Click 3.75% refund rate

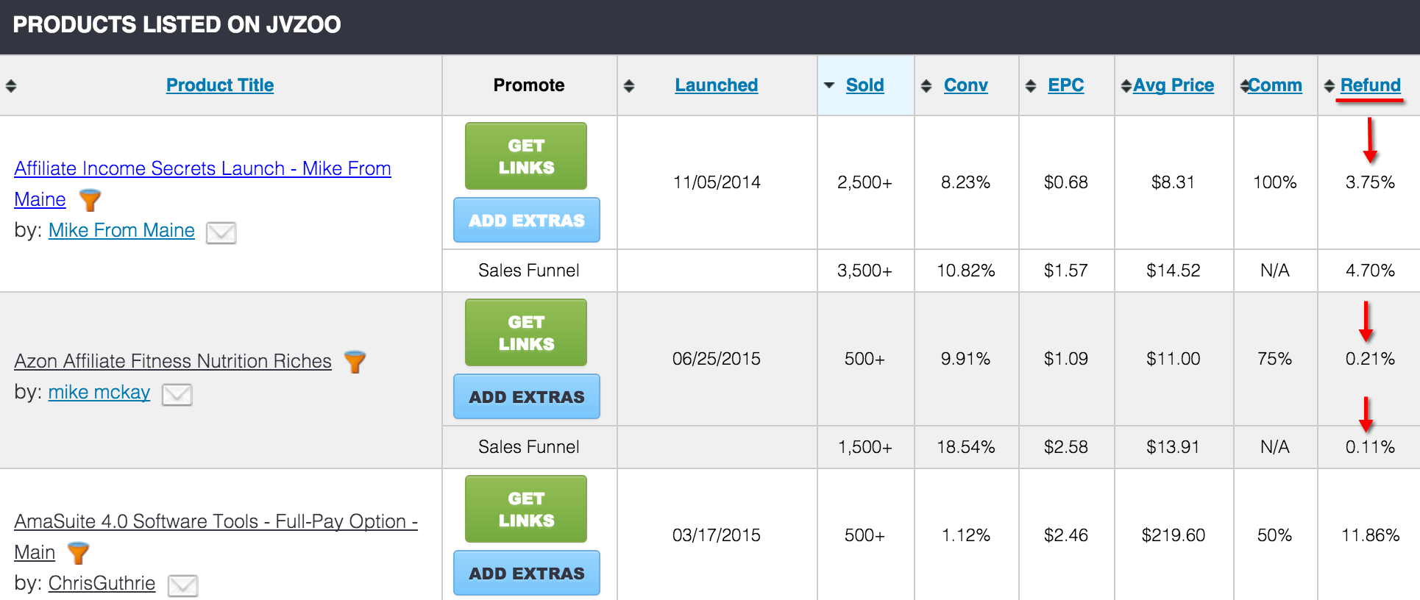pyautogui.click(x=1370, y=182)
